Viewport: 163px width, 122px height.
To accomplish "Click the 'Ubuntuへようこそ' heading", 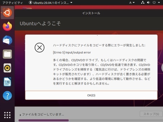I will click(40, 23).
